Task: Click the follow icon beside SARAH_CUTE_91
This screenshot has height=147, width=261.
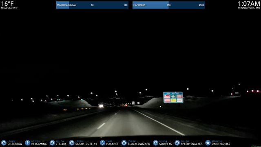Action: pos(72,143)
